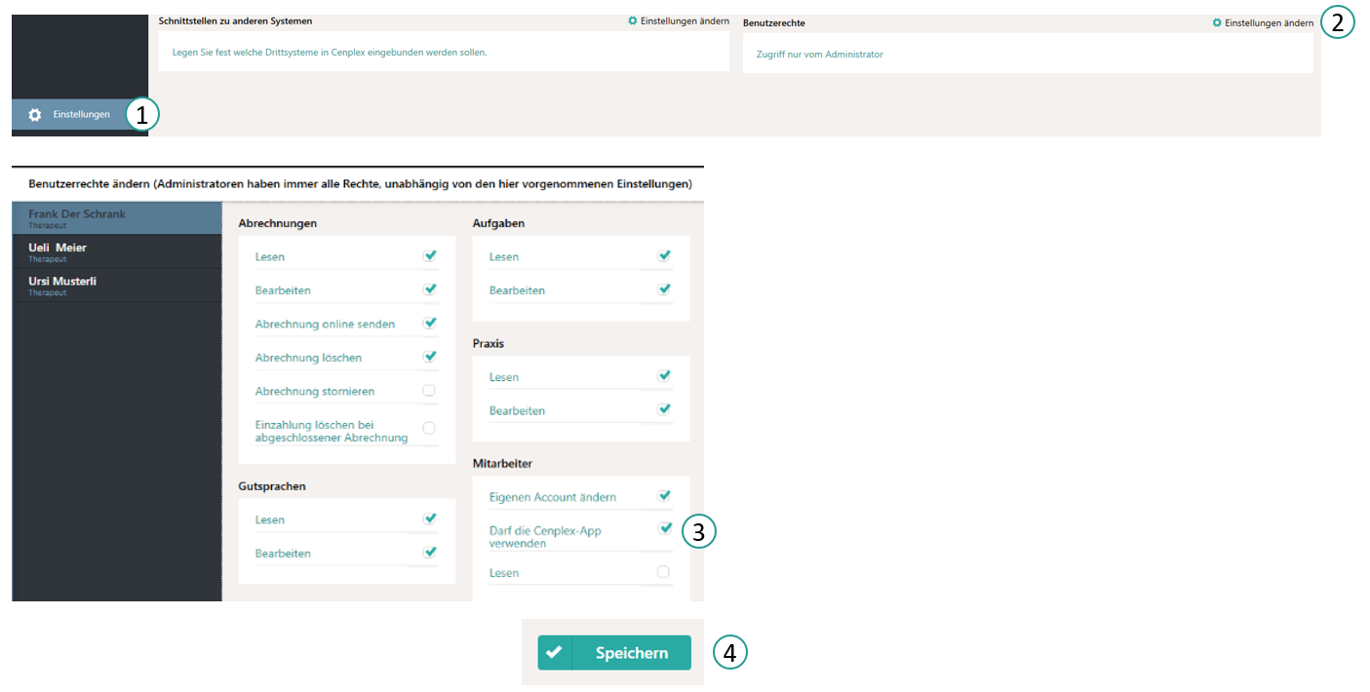Enable Einzahlung löschen bei abgeschlossener Abrechnung

point(429,428)
